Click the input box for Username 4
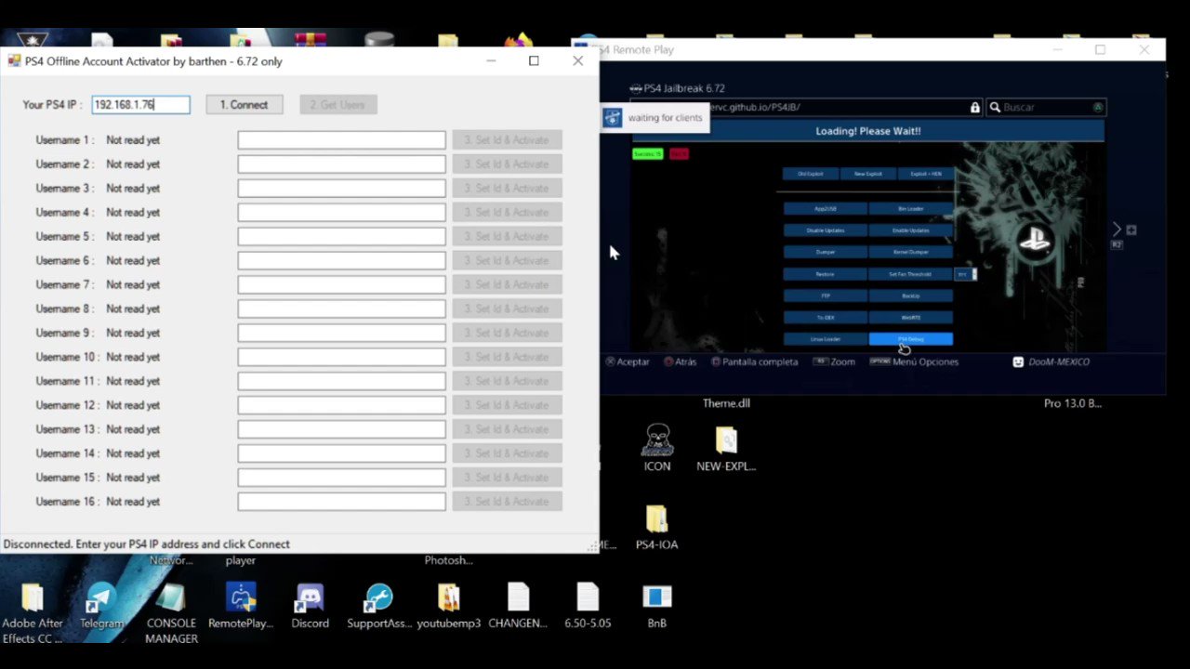The height and width of the screenshot is (669, 1190). pyautogui.click(x=341, y=213)
